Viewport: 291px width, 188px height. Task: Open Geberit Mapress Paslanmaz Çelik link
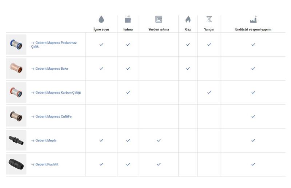click(x=54, y=45)
